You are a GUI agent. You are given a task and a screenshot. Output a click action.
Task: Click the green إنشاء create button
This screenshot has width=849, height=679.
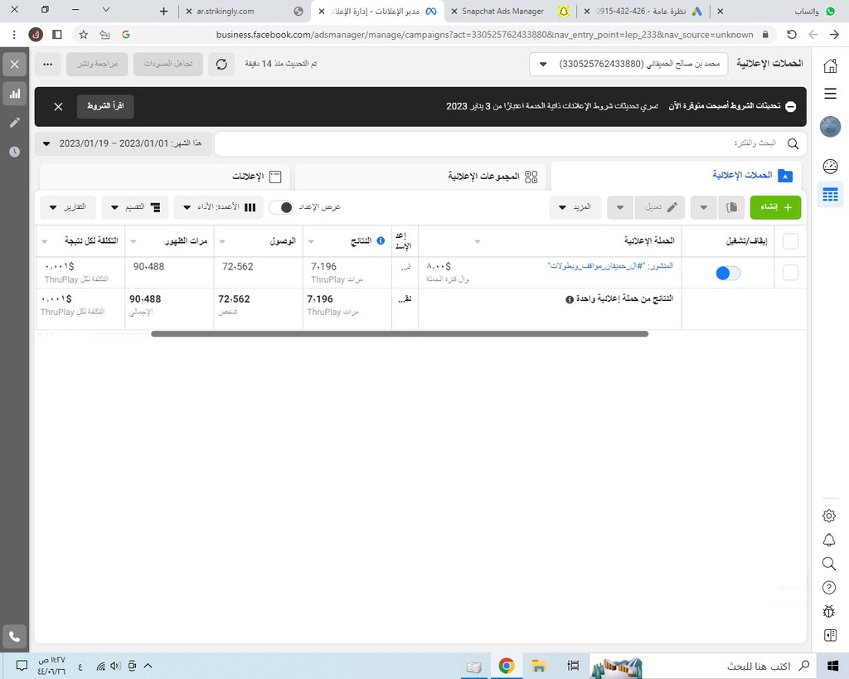(x=775, y=207)
